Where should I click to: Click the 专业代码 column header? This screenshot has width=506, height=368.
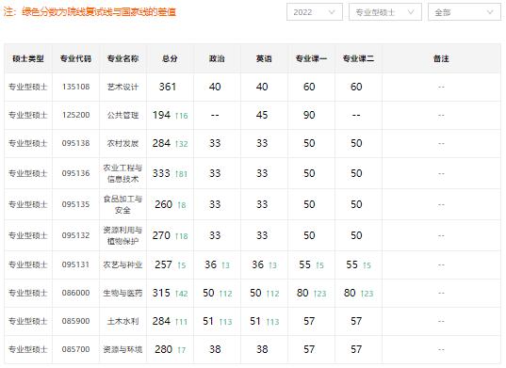pyautogui.click(x=75, y=58)
